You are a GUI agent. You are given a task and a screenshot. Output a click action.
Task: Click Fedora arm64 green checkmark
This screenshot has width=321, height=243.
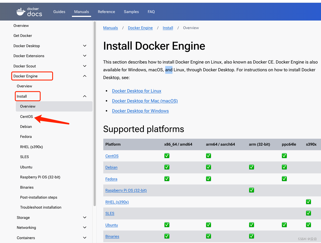click(209, 179)
